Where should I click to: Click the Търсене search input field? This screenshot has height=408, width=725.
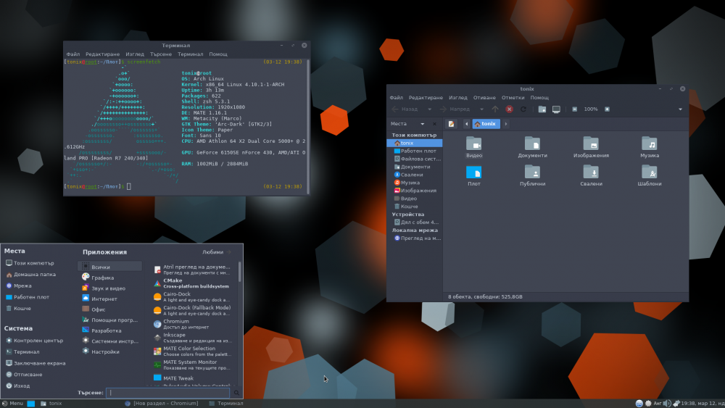pyautogui.click(x=168, y=393)
